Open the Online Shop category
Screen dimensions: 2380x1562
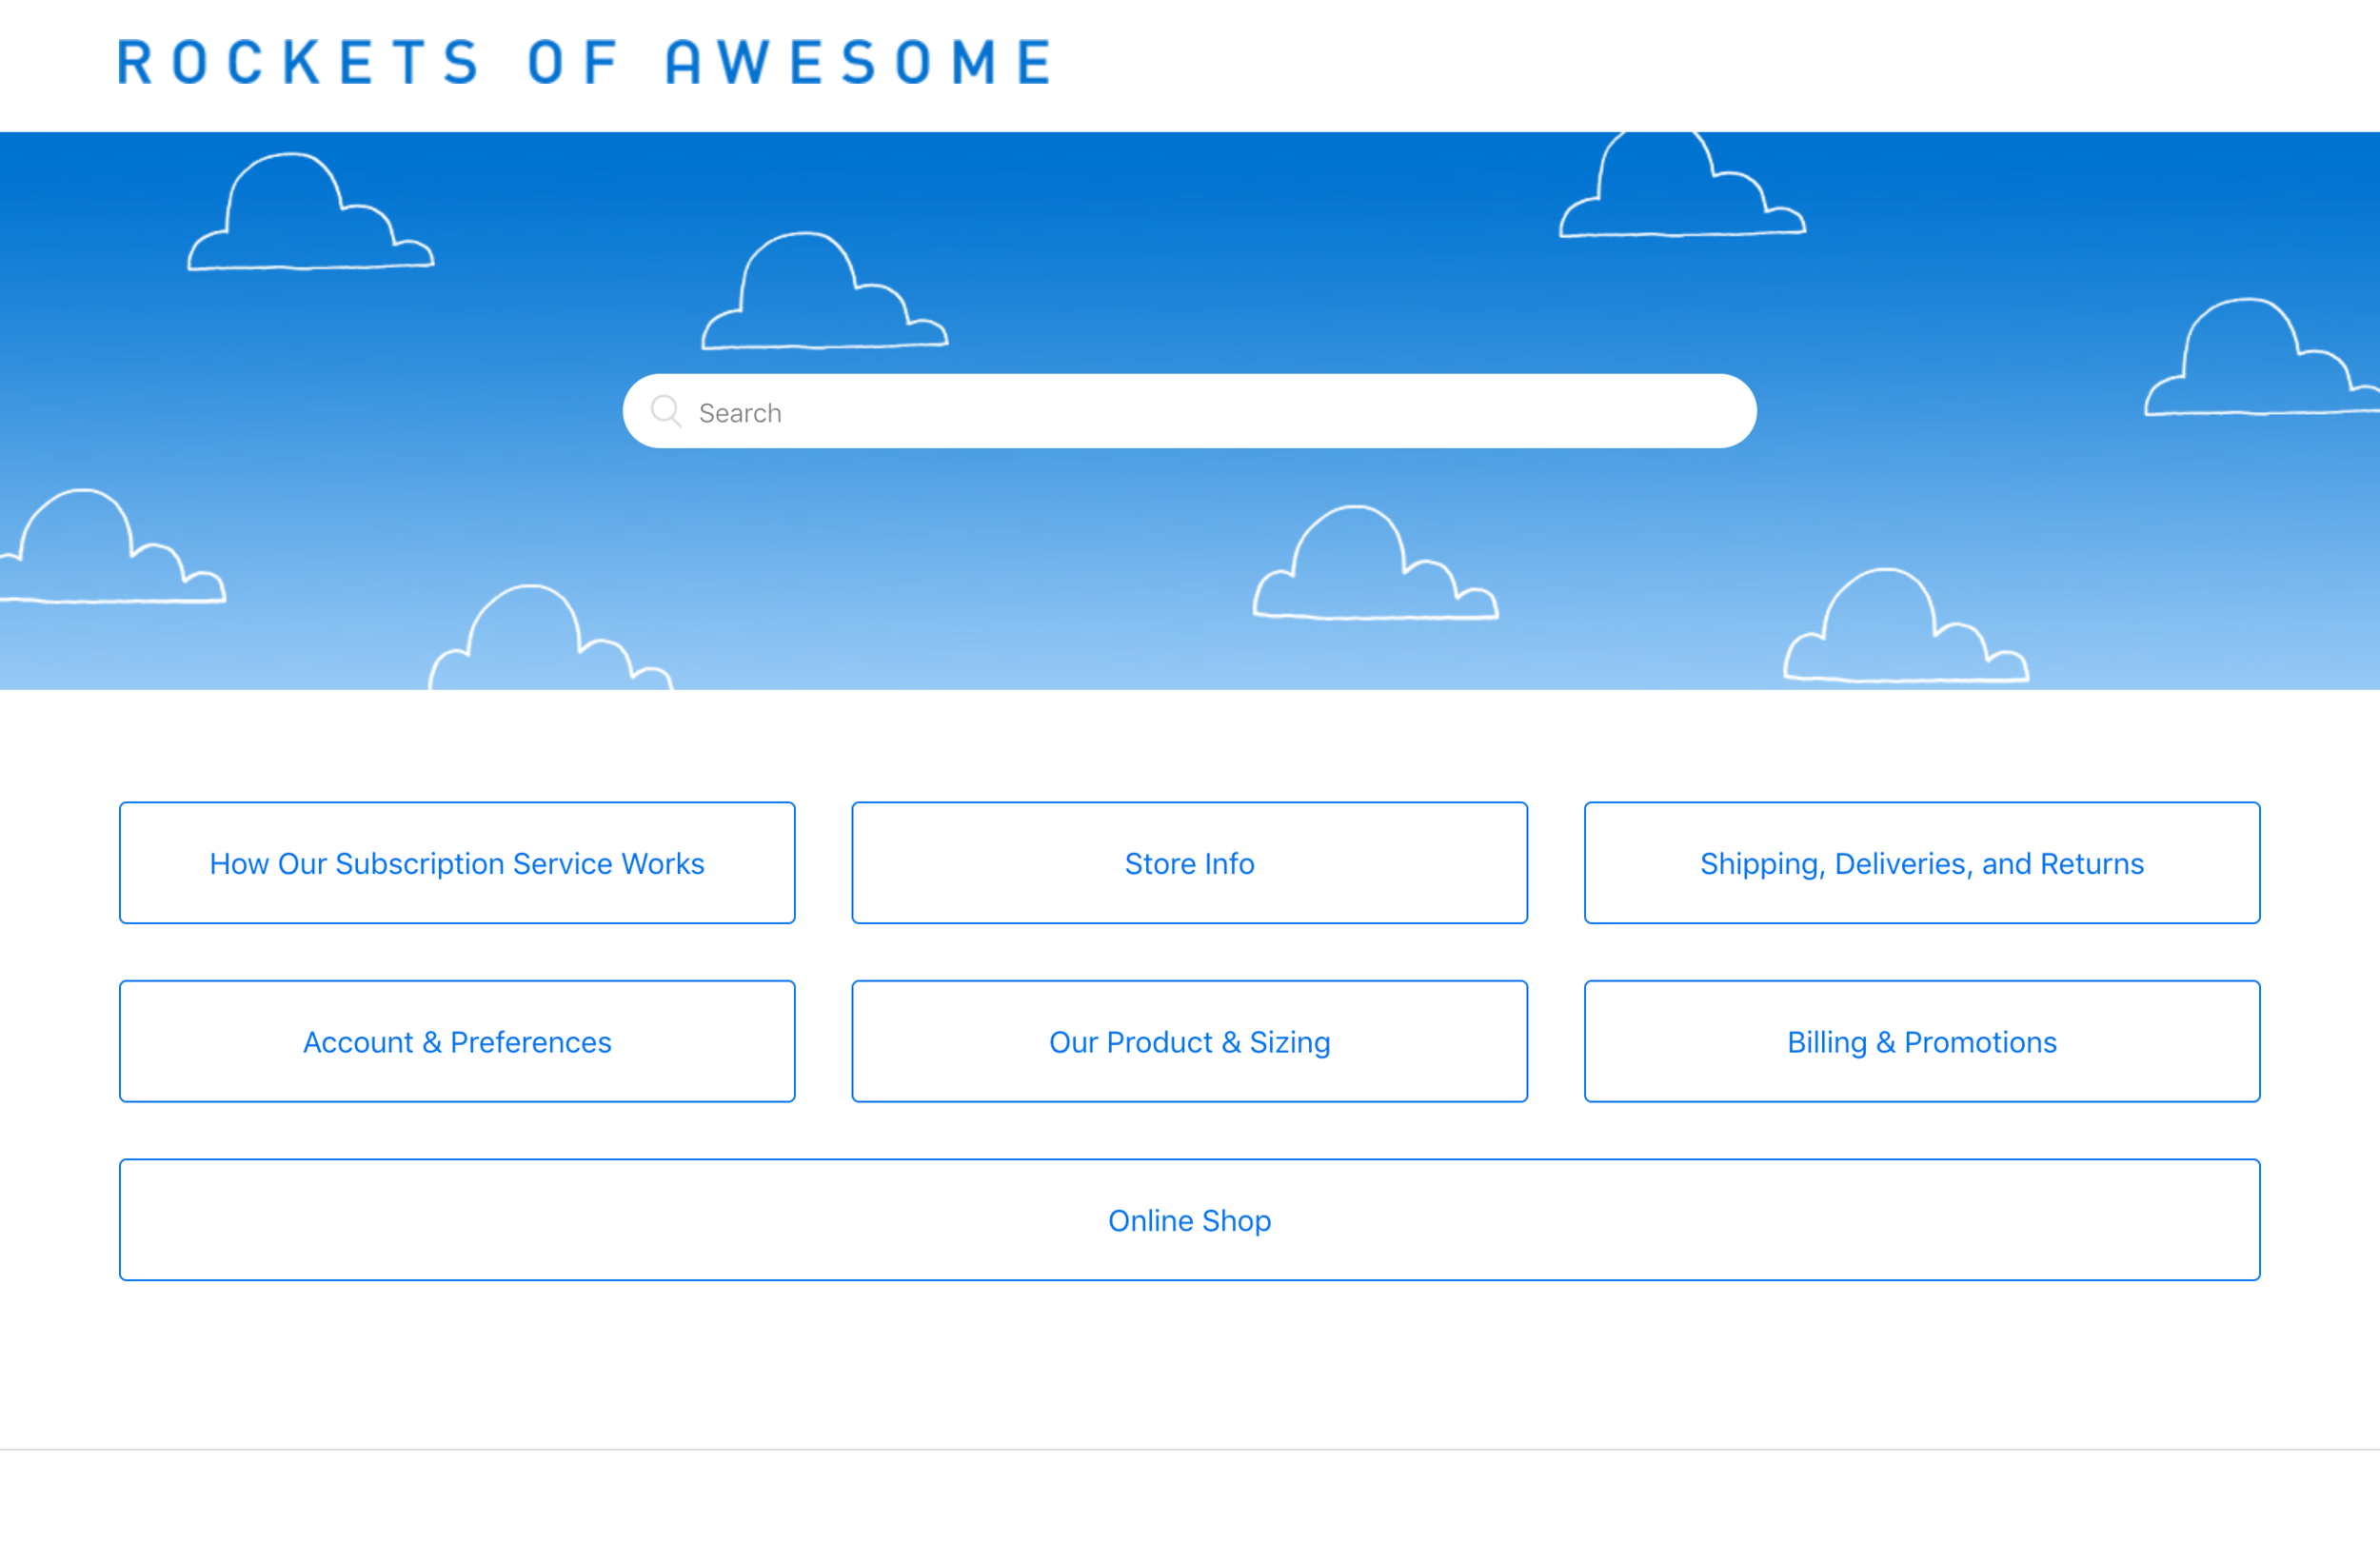1189,1220
